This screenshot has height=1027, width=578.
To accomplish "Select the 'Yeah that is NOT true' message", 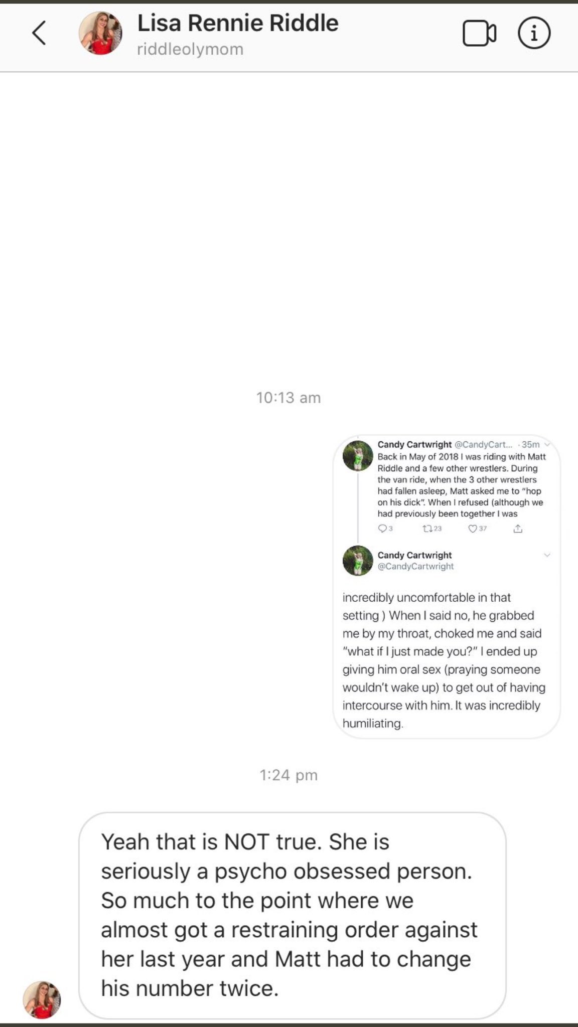I will click(x=292, y=915).
